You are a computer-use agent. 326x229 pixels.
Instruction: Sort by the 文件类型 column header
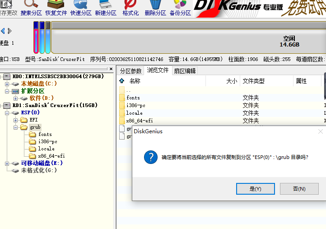click(x=253, y=81)
